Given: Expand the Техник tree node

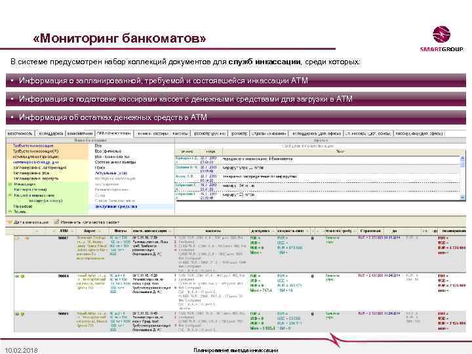Looking at the screenshot, I should pyautogui.click(x=10, y=212).
